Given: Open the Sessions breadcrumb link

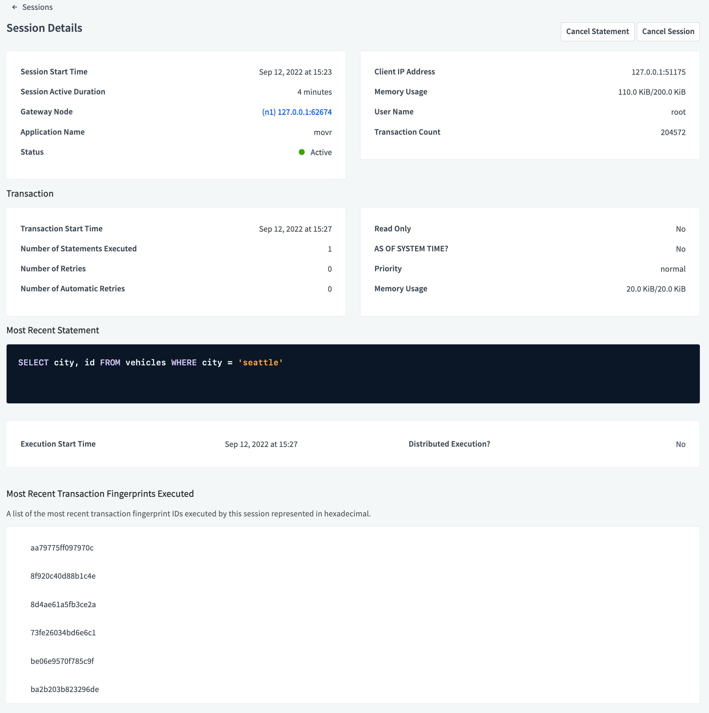Looking at the screenshot, I should pos(37,7).
